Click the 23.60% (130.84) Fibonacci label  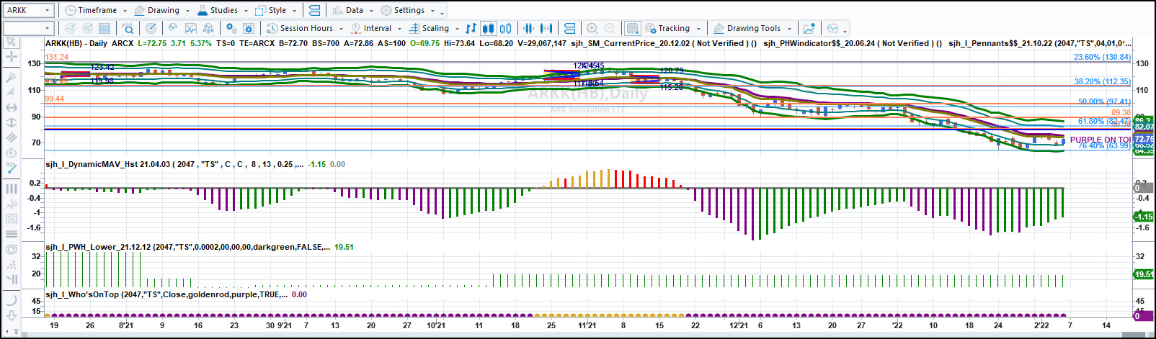pyautogui.click(x=1102, y=57)
